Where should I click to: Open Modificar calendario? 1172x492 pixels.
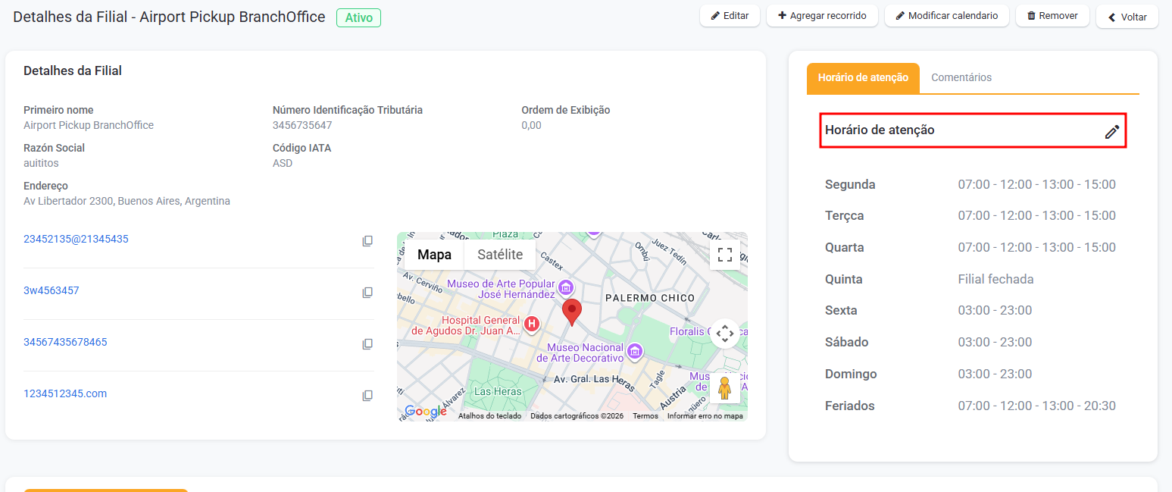click(946, 16)
